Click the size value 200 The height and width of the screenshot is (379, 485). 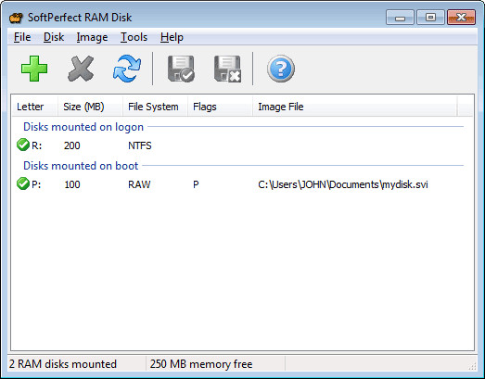click(x=72, y=145)
